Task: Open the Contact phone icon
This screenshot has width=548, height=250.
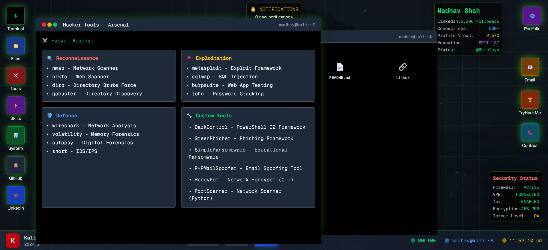Action: click(x=530, y=132)
